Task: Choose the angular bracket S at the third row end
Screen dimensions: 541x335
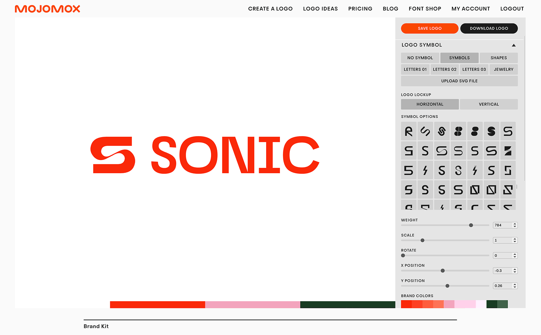Action: pos(508,171)
